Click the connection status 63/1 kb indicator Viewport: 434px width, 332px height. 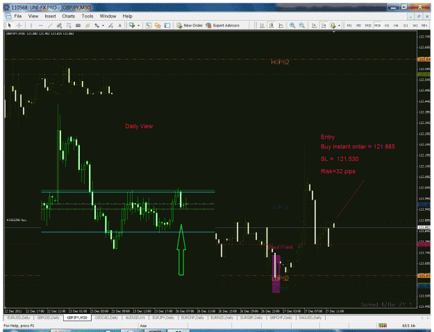pos(408,326)
